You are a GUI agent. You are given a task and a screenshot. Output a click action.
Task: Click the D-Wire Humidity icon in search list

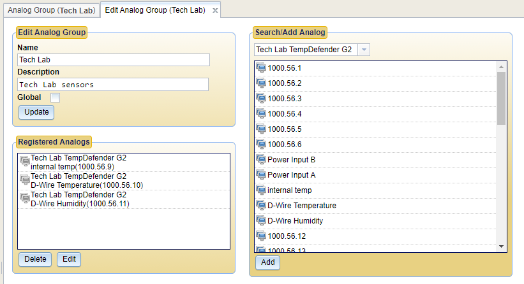[261, 221]
